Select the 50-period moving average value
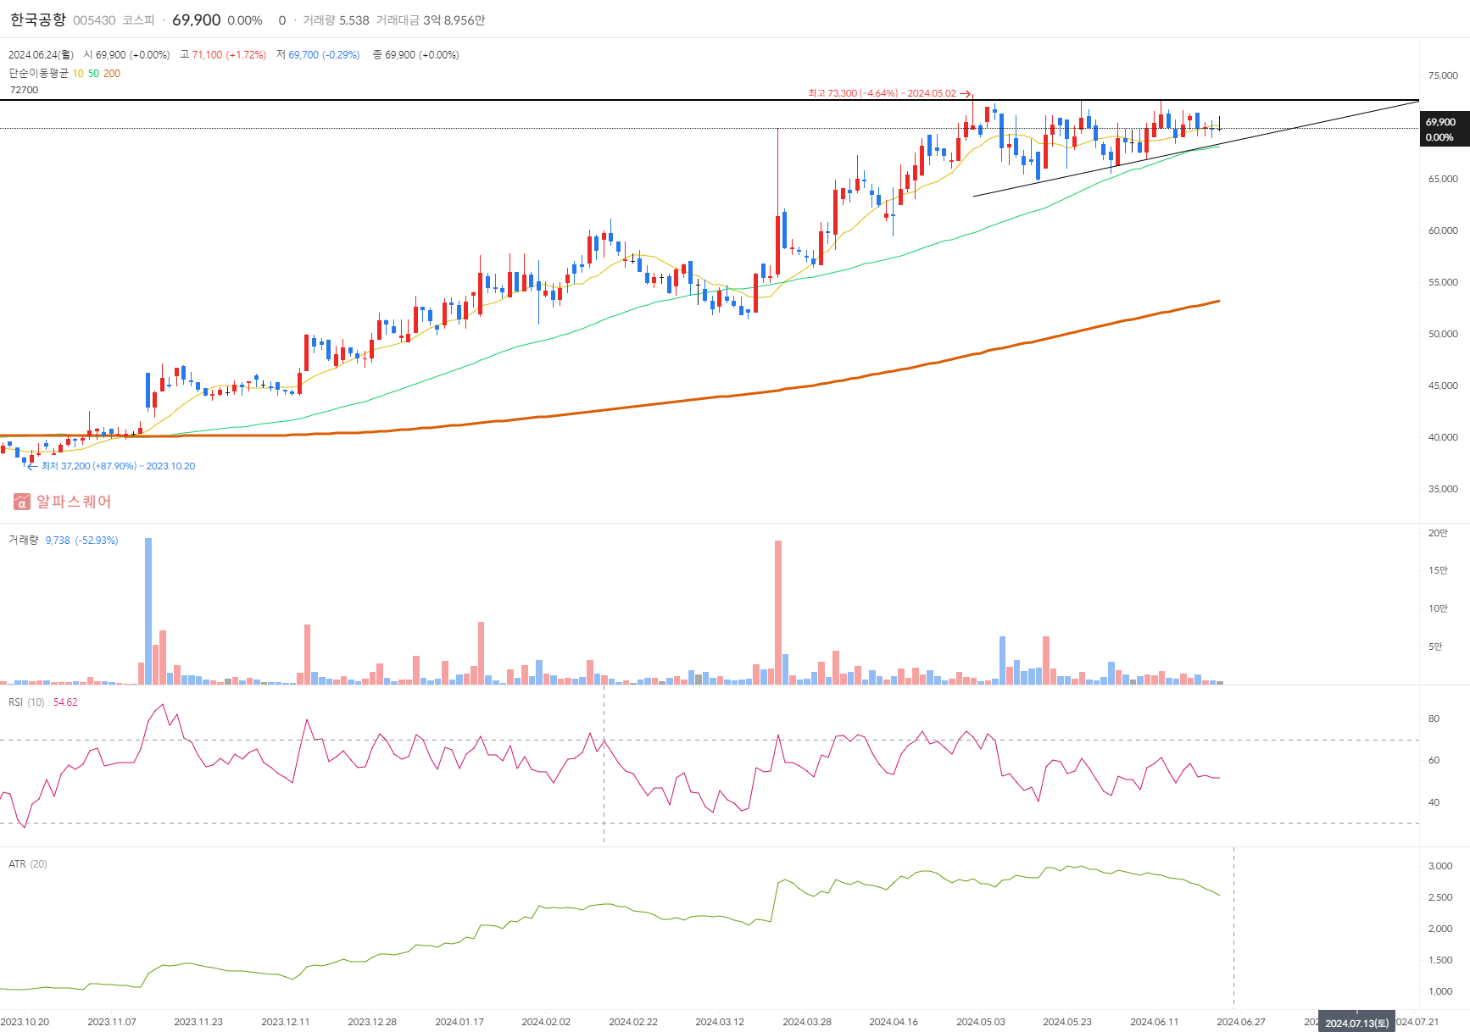This screenshot has width=1470, height=1032. point(93,74)
